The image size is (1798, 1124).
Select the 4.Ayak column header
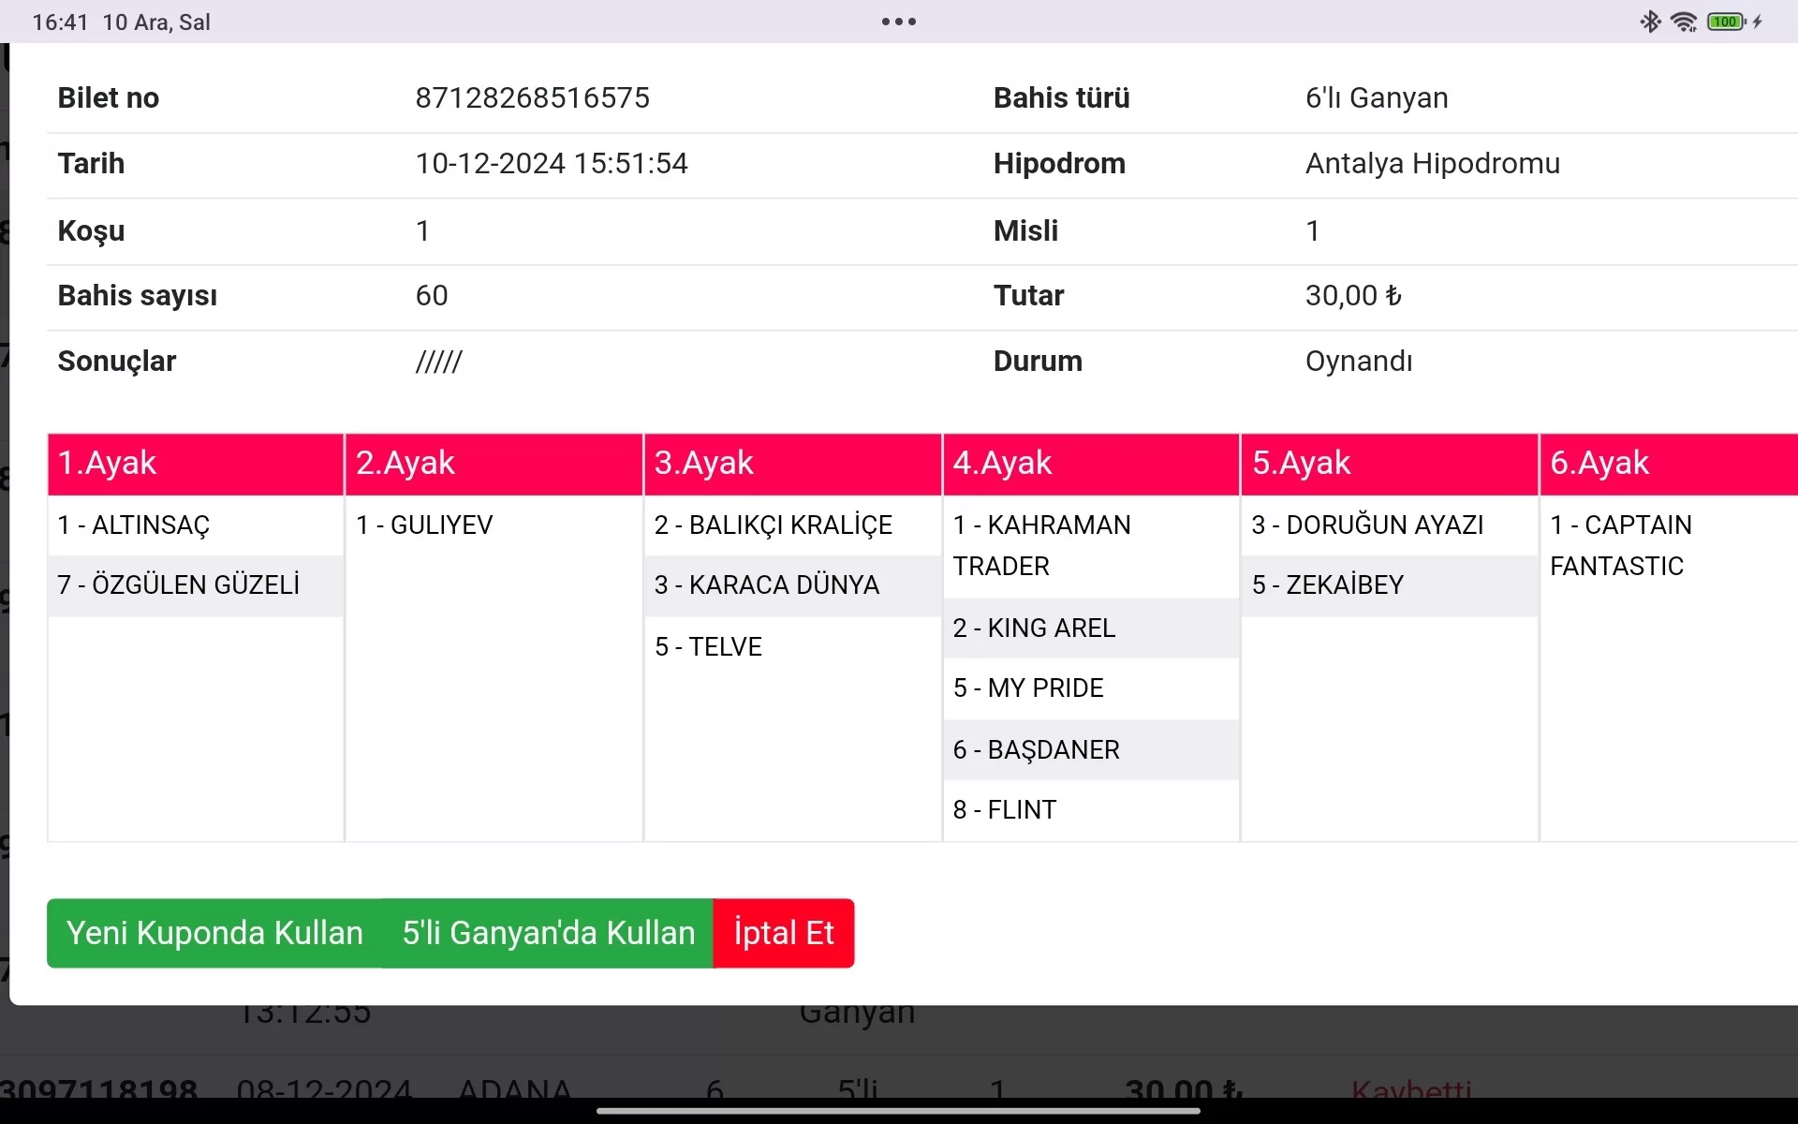click(1090, 464)
